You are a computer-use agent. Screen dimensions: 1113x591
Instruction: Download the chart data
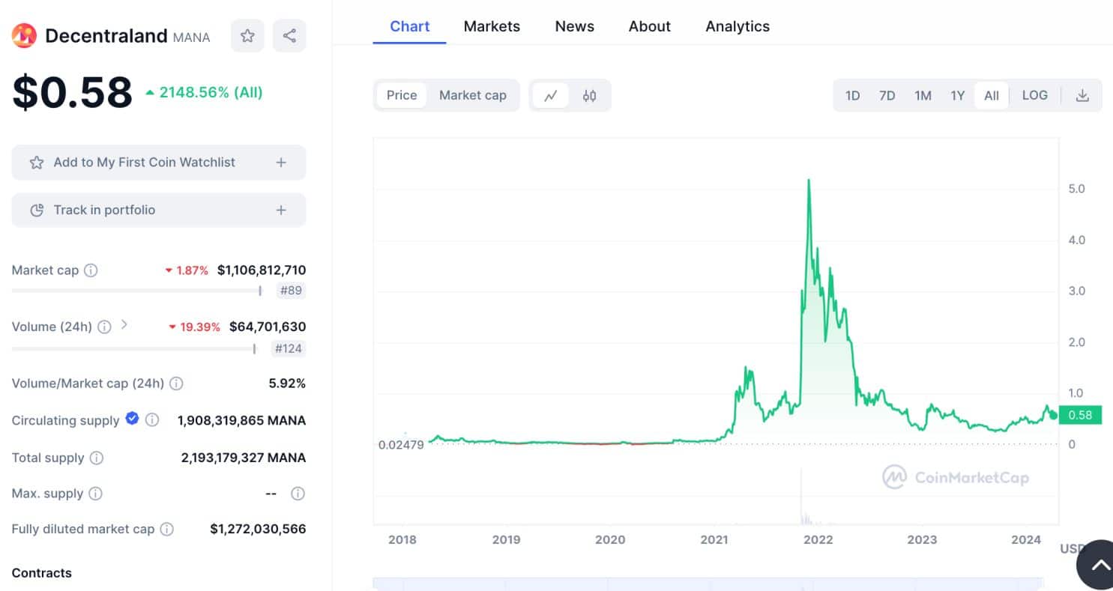click(1082, 95)
